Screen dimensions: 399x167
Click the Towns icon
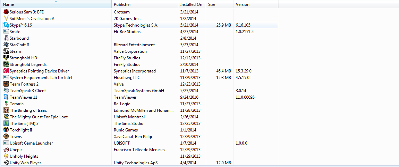point(6,137)
